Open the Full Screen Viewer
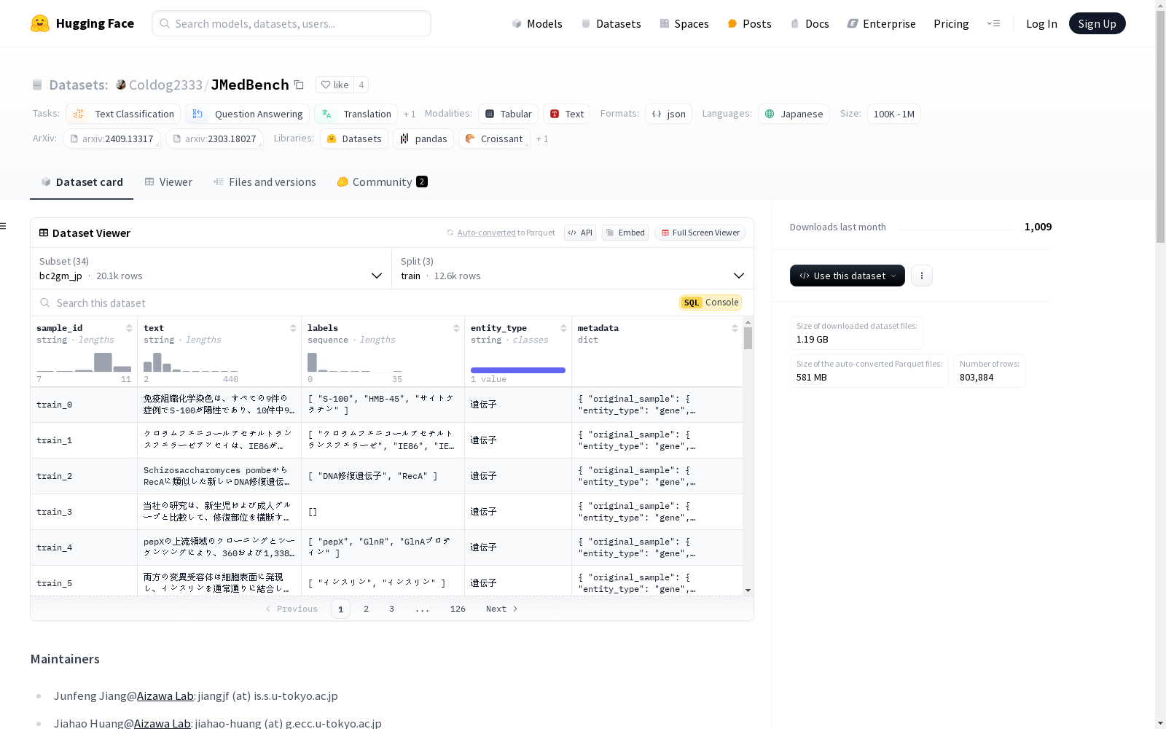 [700, 233]
